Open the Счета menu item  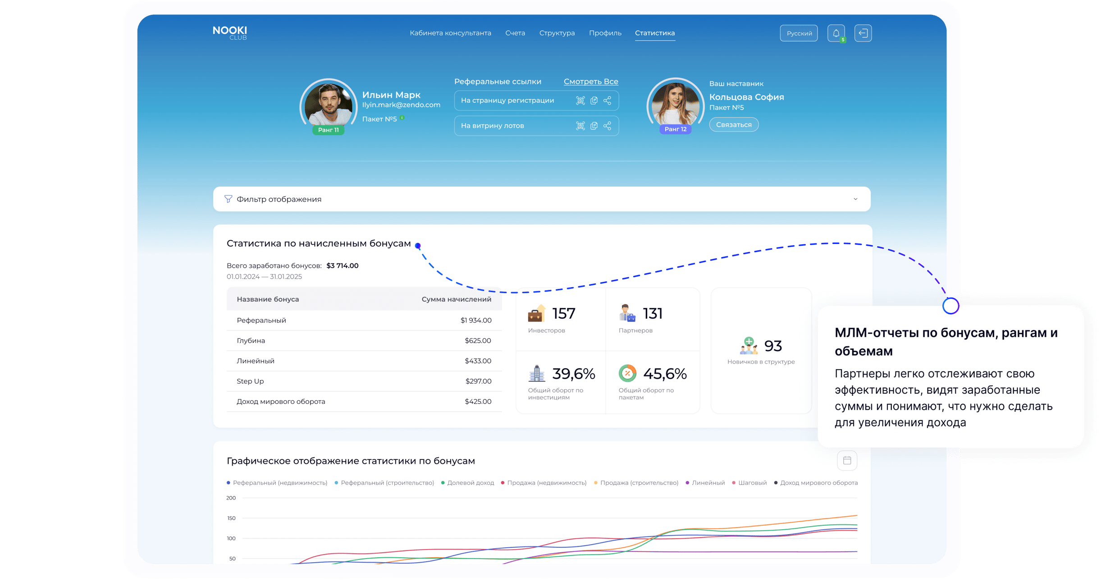pyautogui.click(x=515, y=33)
